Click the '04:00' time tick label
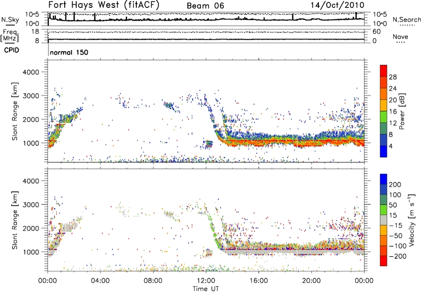 (100, 281)
